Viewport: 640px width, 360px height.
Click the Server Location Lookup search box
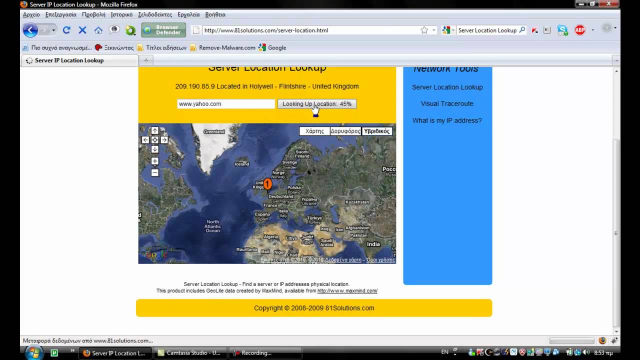tap(487, 30)
